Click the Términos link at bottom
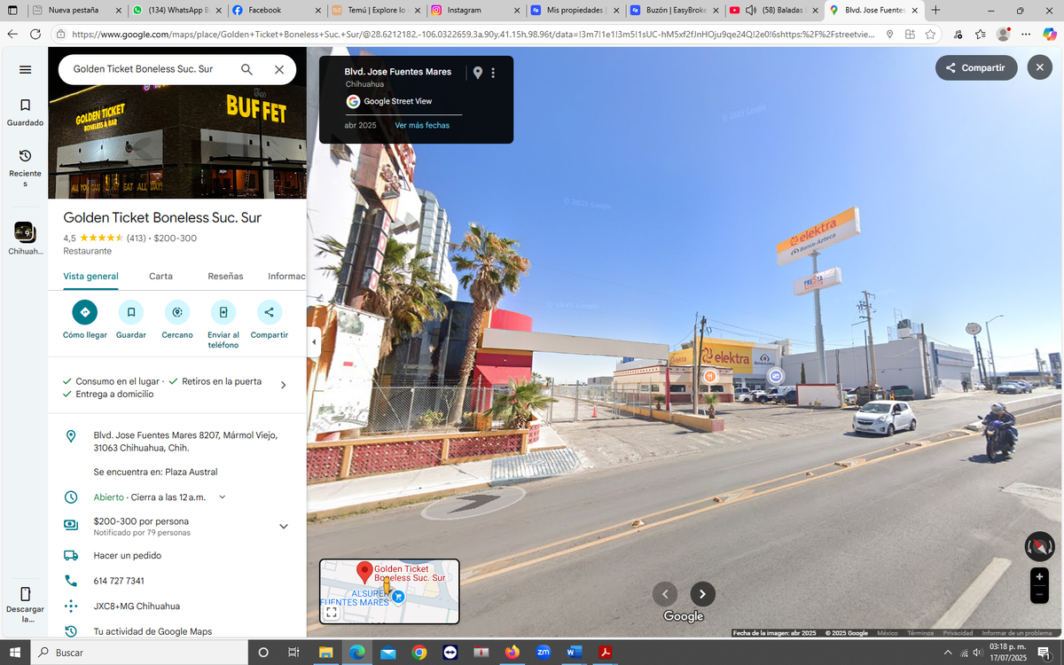The height and width of the screenshot is (665, 1064). [919, 633]
